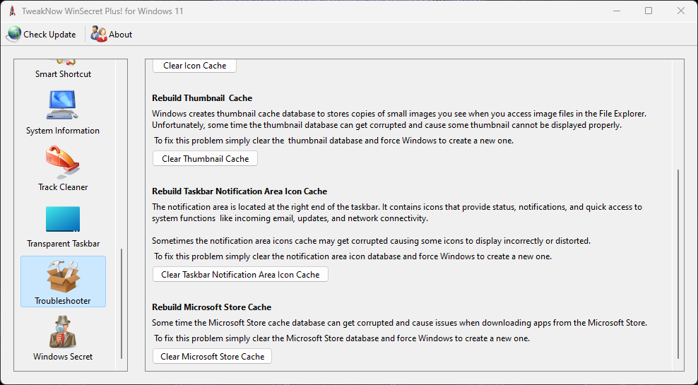Choose the Transparent Taskbar blue icon
Image resolution: width=698 pixels, height=385 pixels.
tap(63, 219)
